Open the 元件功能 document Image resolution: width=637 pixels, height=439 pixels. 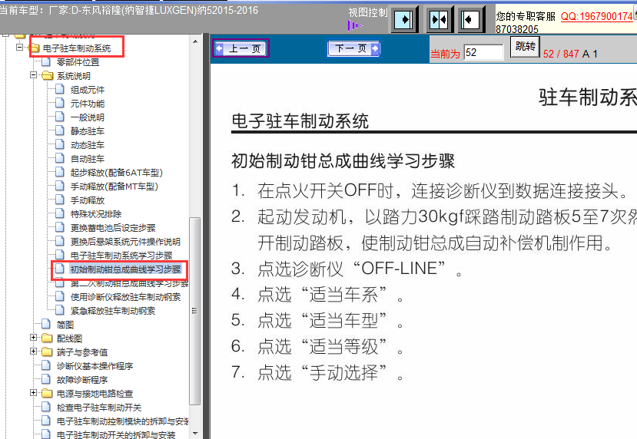click(x=87, y=104)
